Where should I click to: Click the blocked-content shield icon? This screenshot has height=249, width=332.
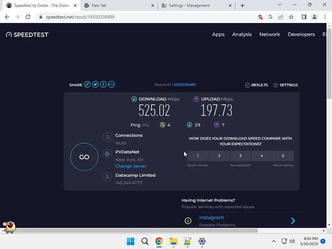pyautogui.click(x=260, y=17)
